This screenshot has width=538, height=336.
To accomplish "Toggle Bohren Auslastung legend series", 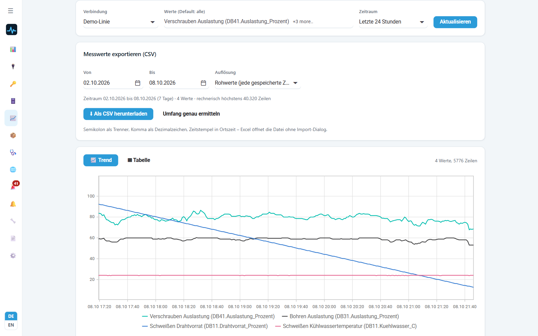I will 340,316.
